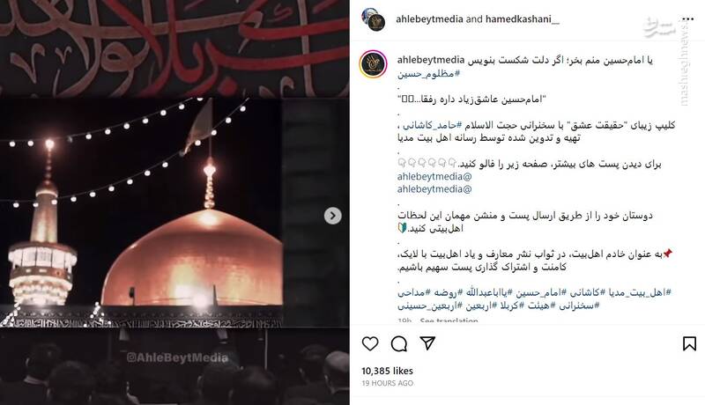Save the post with the bookmark icon
705x405 pixels.
689,344
